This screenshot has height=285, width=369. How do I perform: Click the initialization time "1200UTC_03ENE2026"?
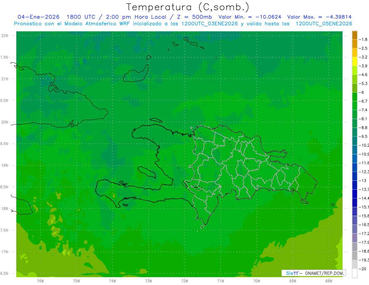(x=210, y=24)
